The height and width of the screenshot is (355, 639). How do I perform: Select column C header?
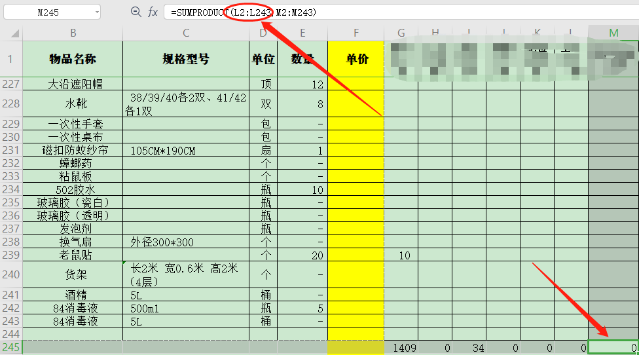(186, 33)
